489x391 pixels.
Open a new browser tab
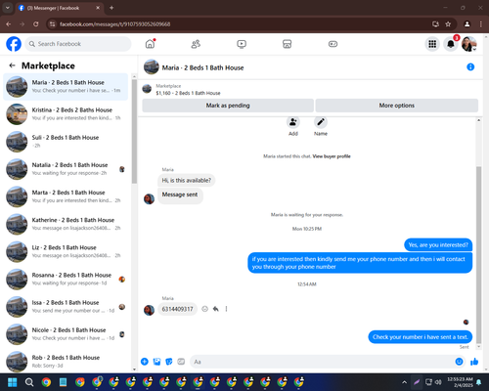(111, 8)
